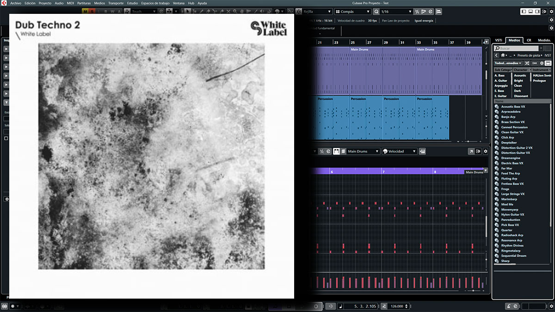Toggle the global Mute (M) button

[x=86, y=12]
